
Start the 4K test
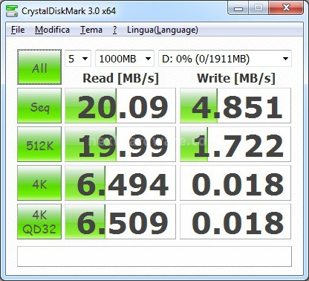39,183
